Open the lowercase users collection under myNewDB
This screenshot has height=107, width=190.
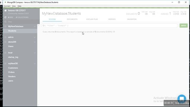click(11, 81)
